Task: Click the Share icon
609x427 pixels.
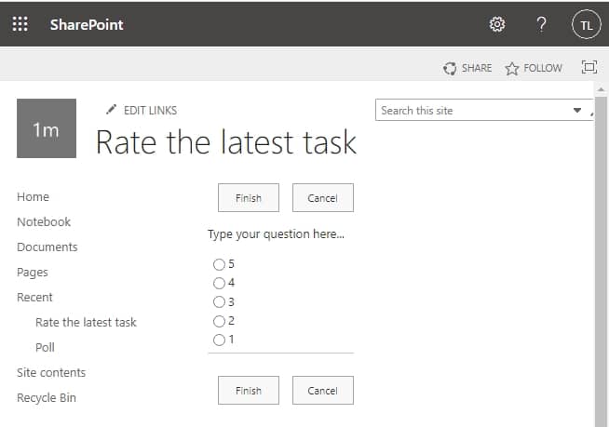Action: (450, 68)
